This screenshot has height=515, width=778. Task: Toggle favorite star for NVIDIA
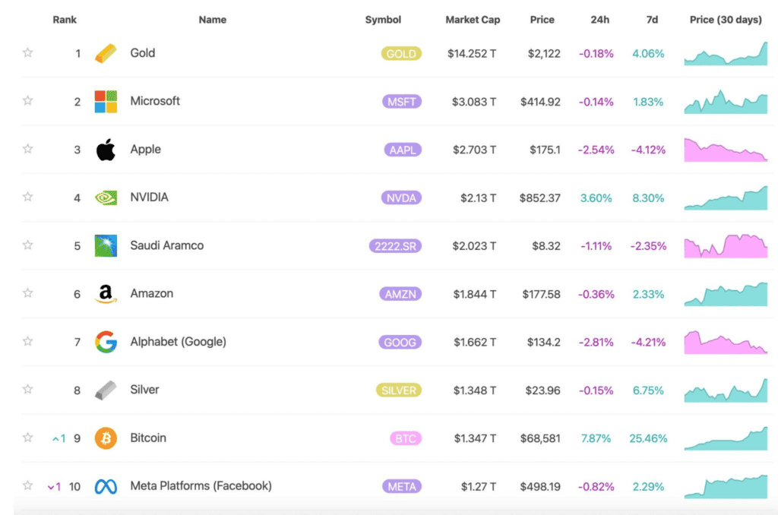28,197
